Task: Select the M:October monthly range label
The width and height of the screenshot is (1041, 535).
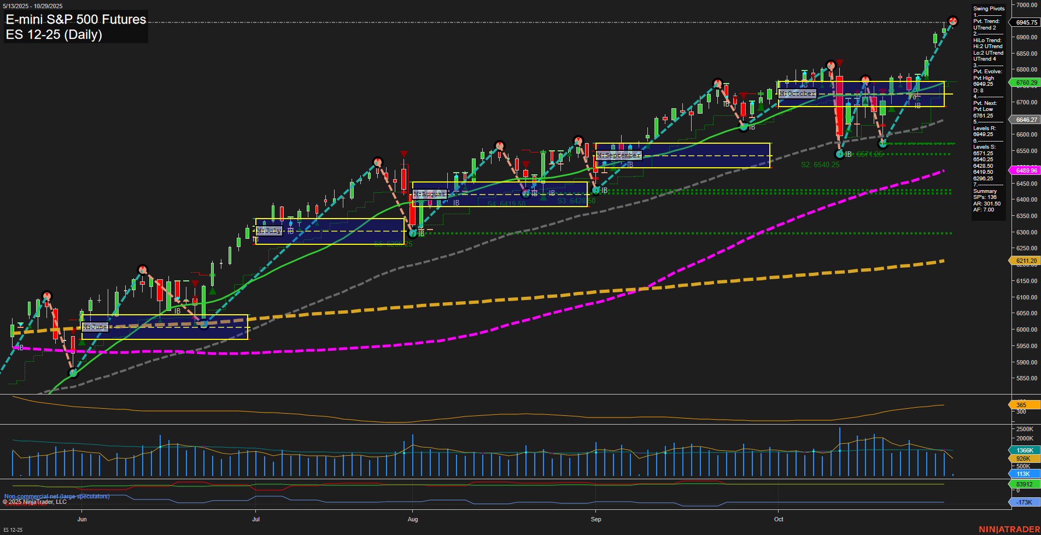Action: point(797,94)
